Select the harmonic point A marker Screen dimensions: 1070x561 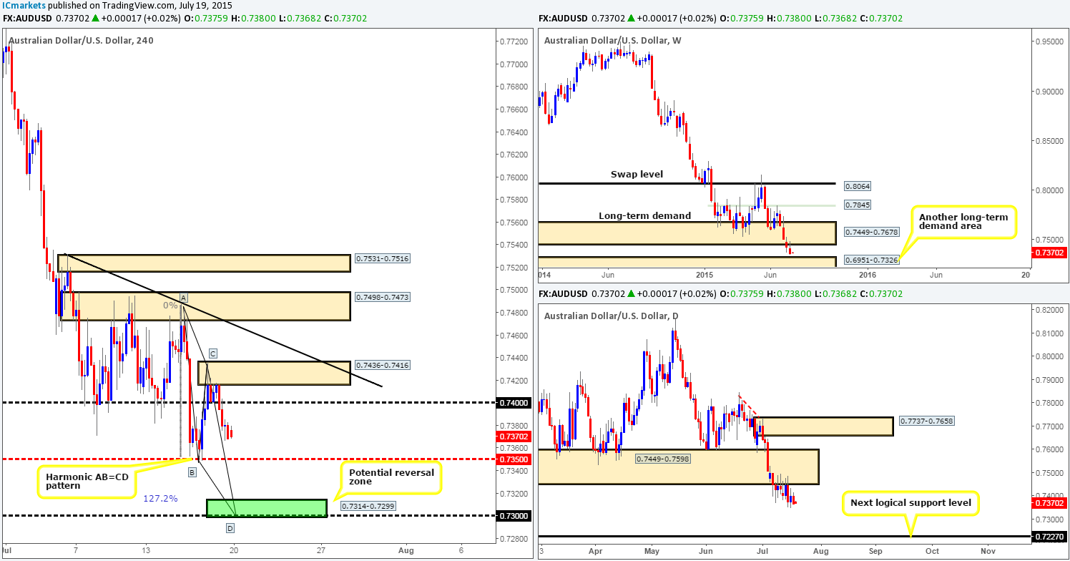coord(183,297)
